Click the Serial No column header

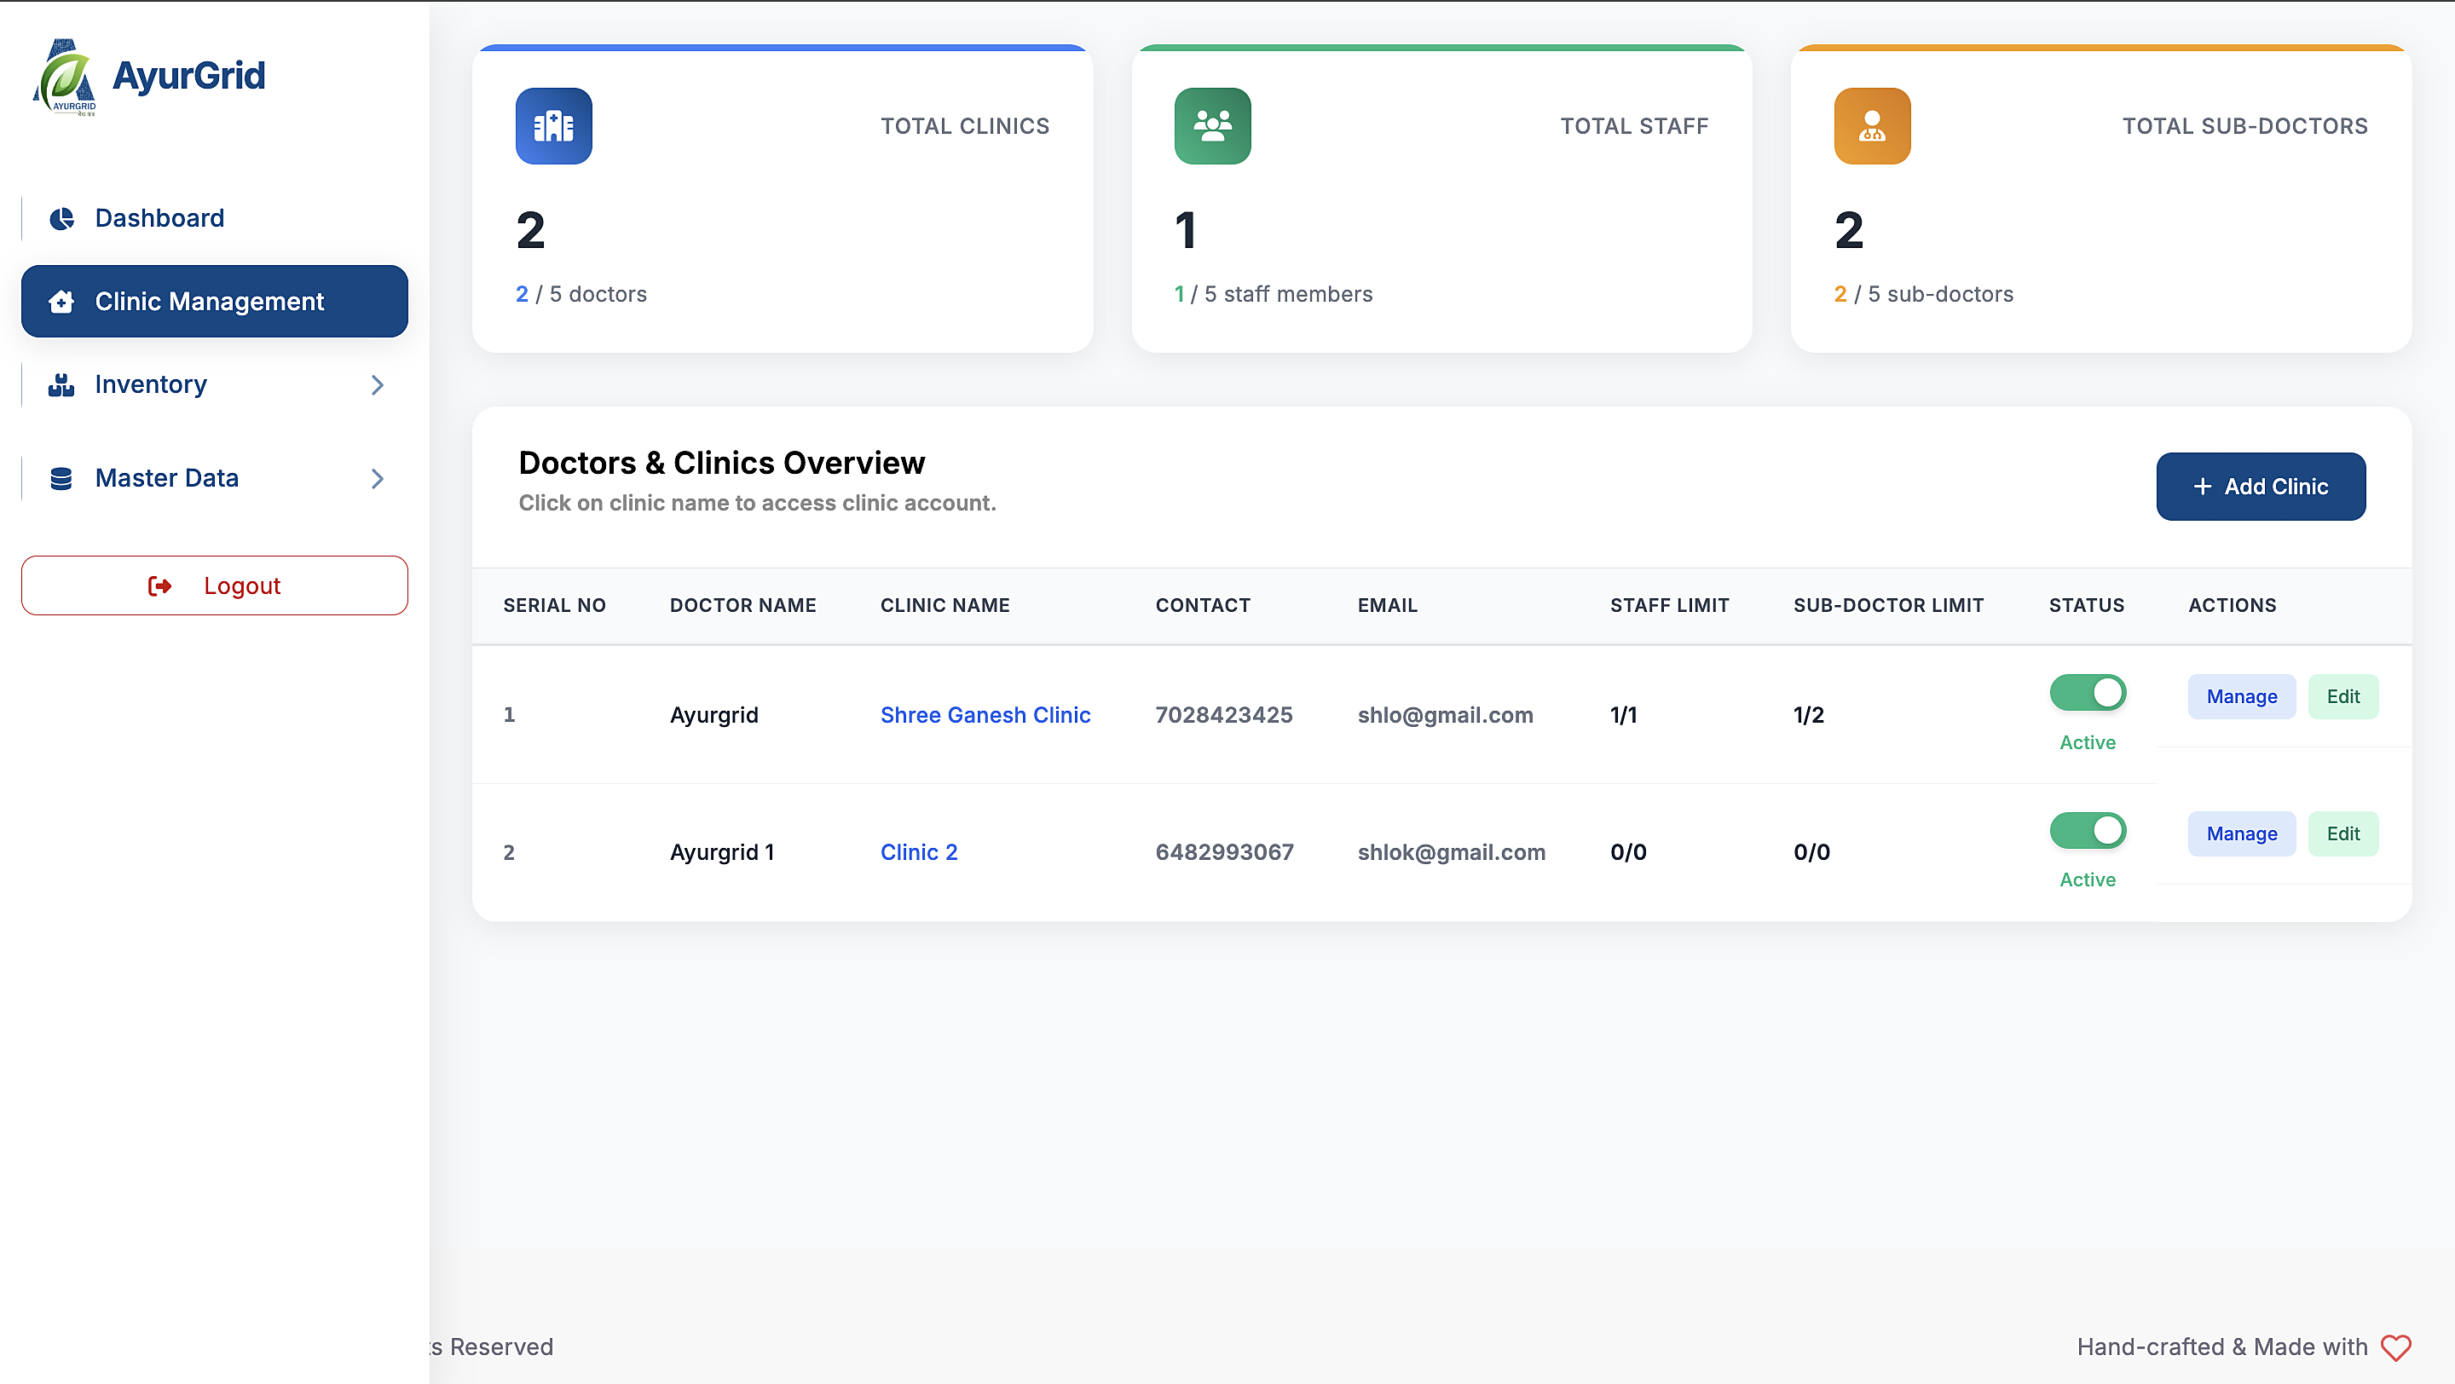pos(554,606)
